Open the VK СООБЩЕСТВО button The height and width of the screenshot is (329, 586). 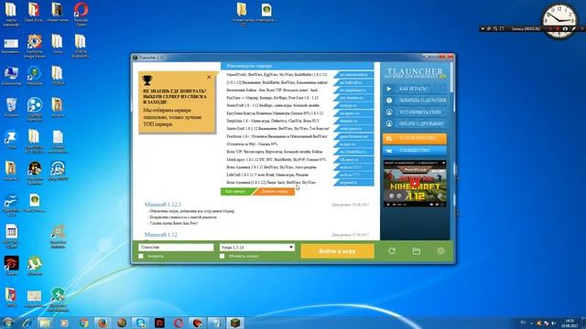click(415, 150)
